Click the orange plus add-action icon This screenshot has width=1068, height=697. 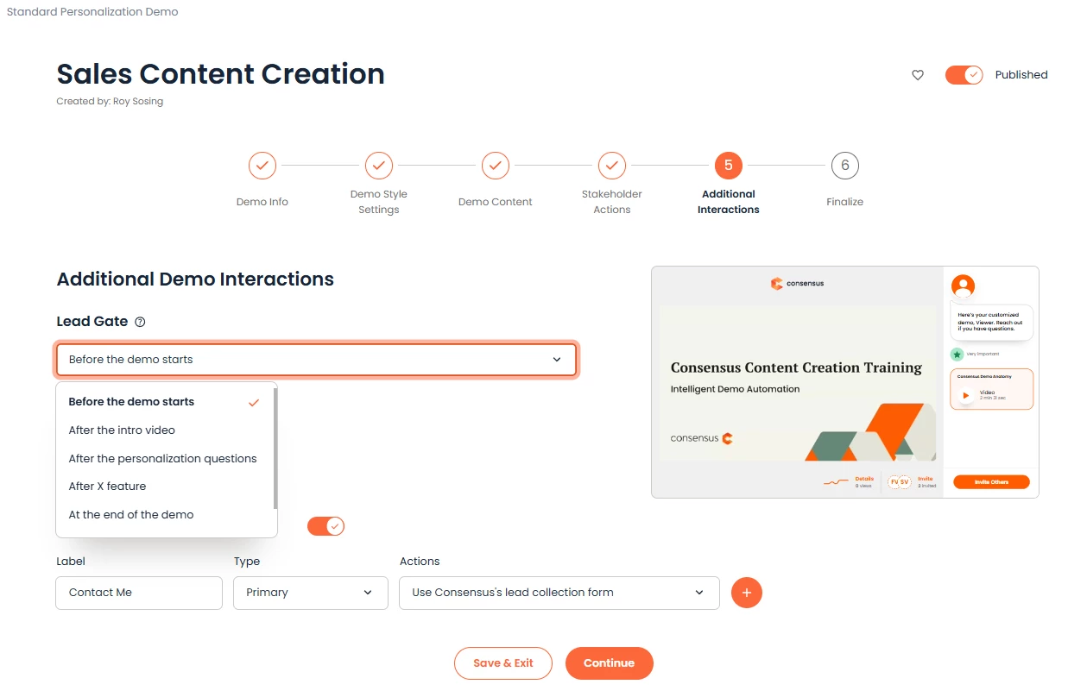747,593
